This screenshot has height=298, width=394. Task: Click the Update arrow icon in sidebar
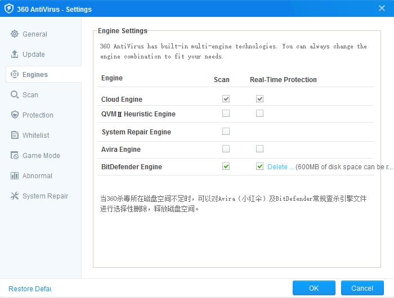(x=15, y=55)
